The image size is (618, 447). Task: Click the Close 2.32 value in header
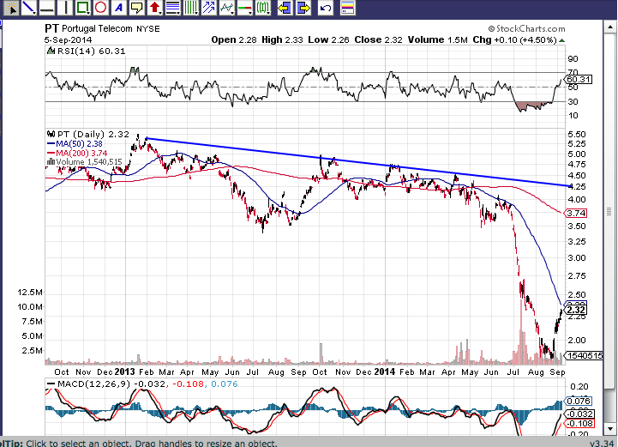pyautogui.click(x=378, y=39)
